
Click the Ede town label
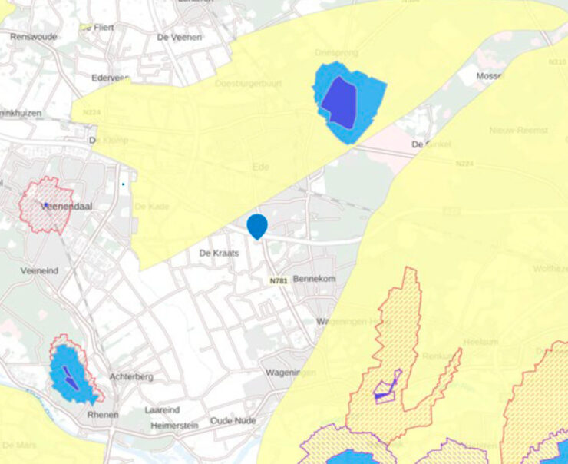click(260, 167)
